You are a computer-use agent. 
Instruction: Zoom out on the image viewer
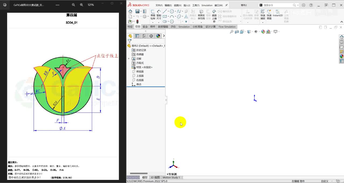[x=73, y=5]
